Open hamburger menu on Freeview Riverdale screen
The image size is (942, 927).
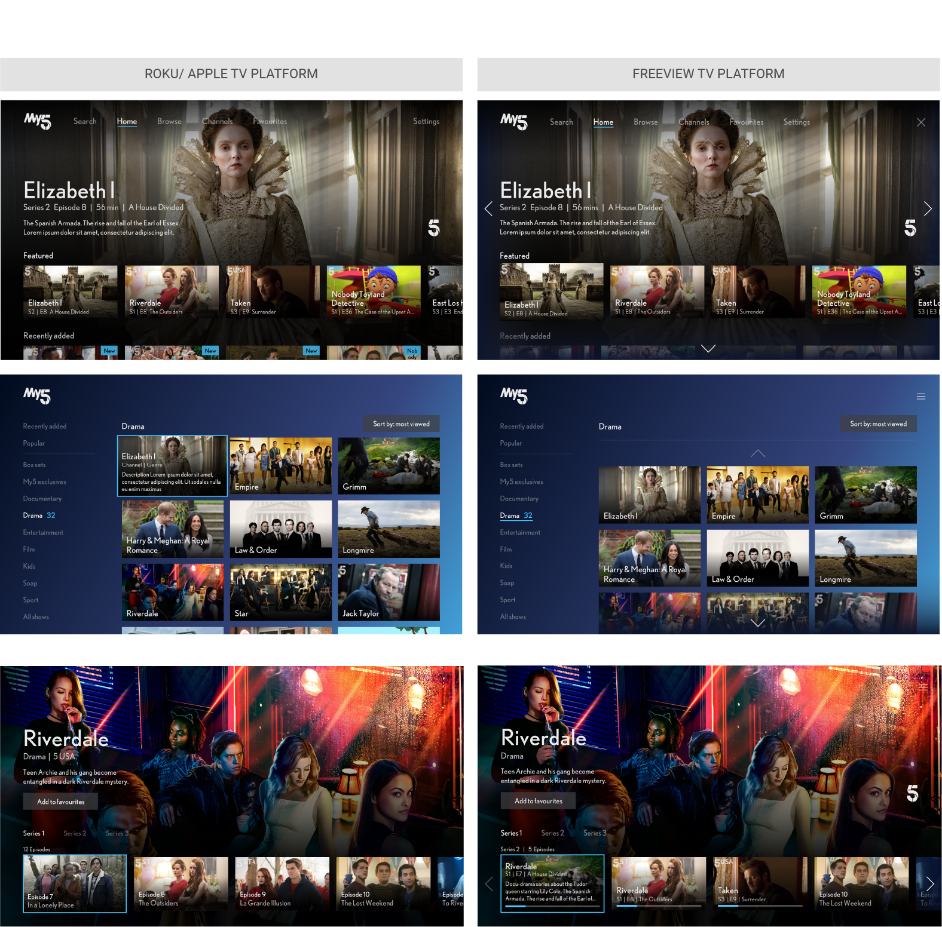click(923, 687)
